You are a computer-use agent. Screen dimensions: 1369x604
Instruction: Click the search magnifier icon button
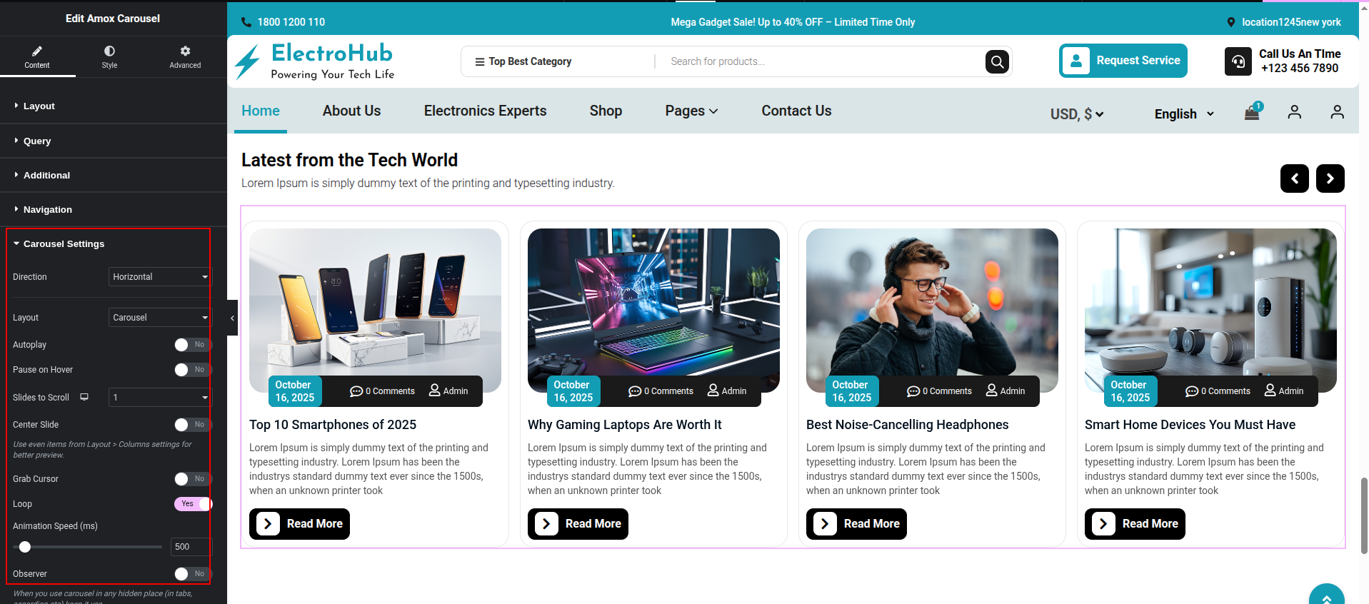click(997, 62)
